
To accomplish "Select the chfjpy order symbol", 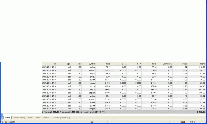I will coord(92,77).
